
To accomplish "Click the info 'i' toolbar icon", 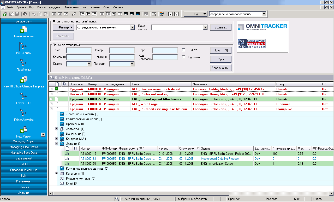I will tap(170, 14).
